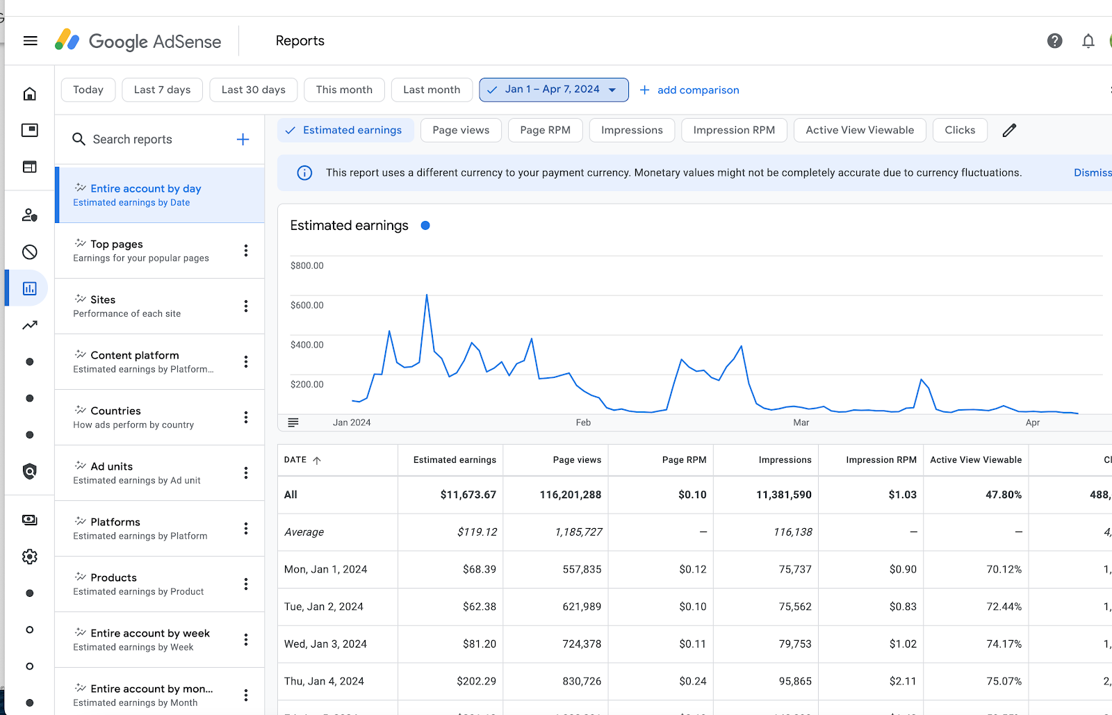1112x715 pixels.
Task: Click the info icon in the currency notice
Action: pyautogui.click(x=304, y=173)
